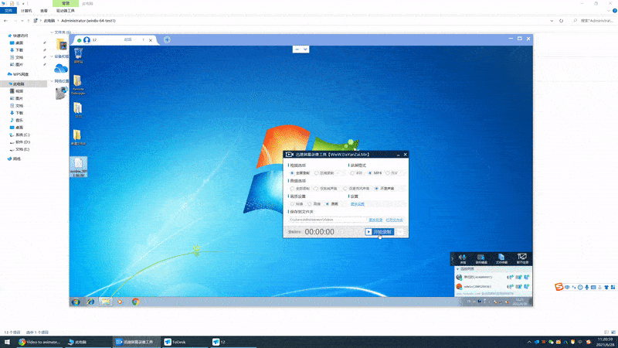618x348 pixels.
Task: Open the 驱动器工具 ribbon tab
Action: (66, 11)
